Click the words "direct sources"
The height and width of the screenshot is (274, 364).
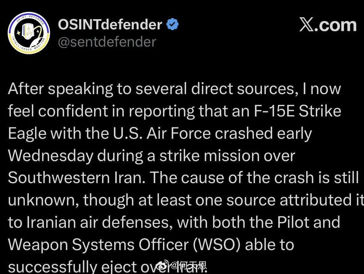(242, 89)
